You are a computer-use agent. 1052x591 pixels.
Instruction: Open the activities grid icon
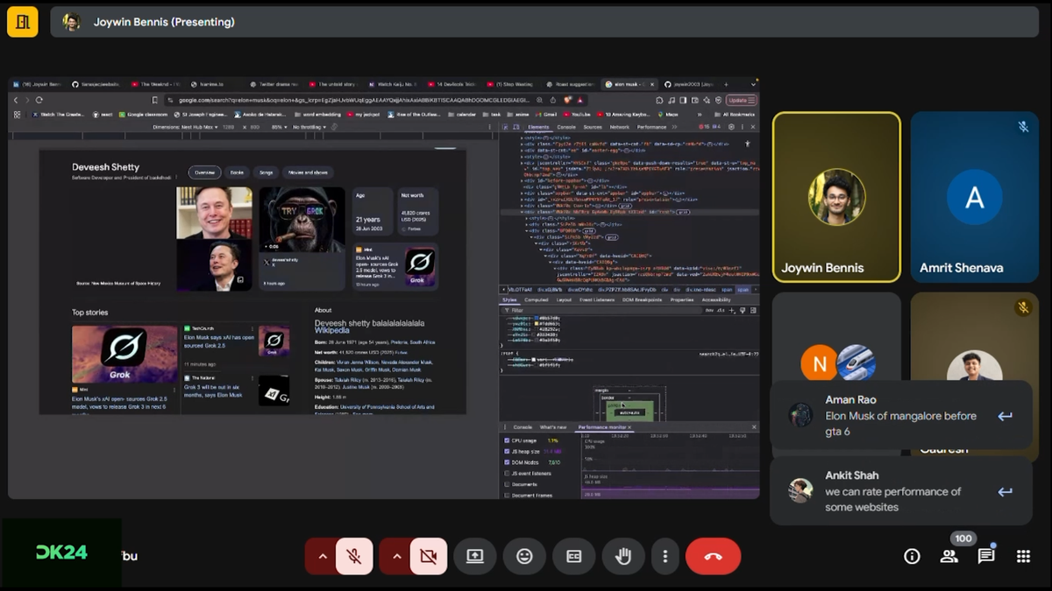(x=1023, y=556)
